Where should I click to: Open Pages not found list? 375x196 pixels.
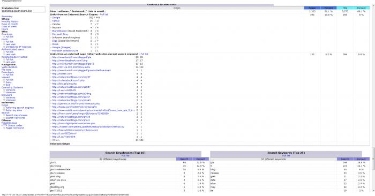14,128
